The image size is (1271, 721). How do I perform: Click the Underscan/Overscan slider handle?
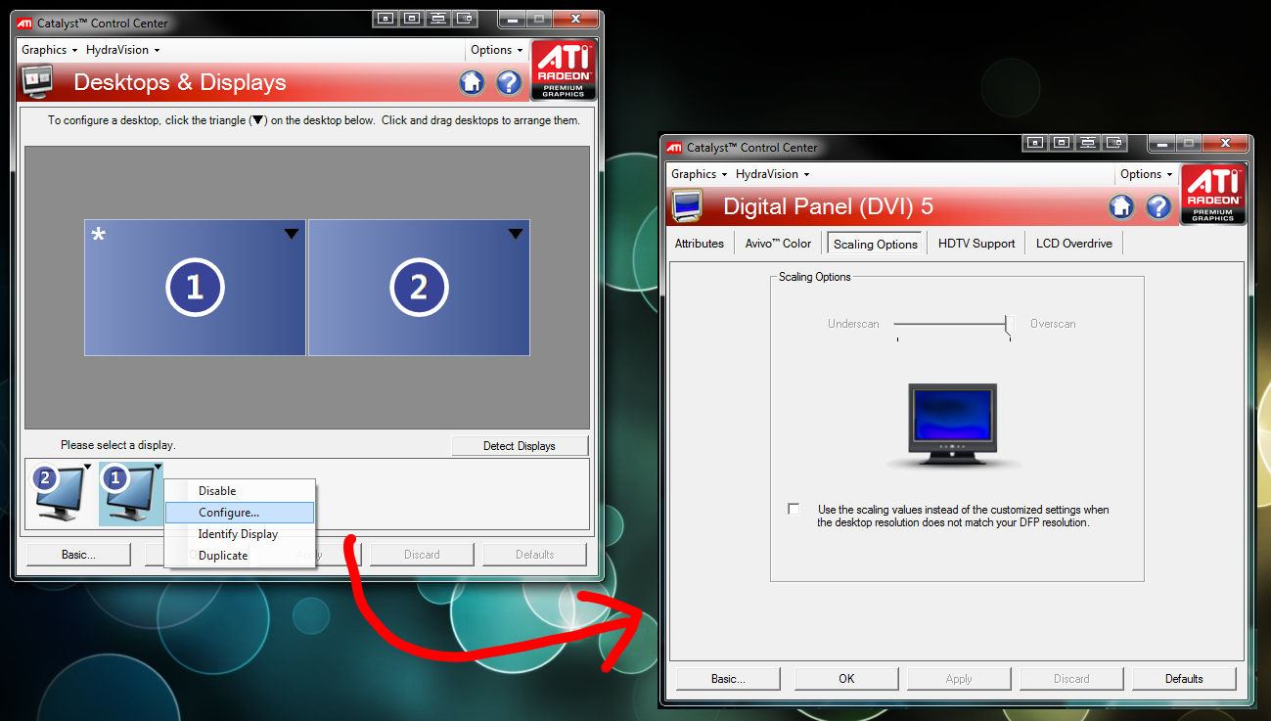tap(1009, 326)
